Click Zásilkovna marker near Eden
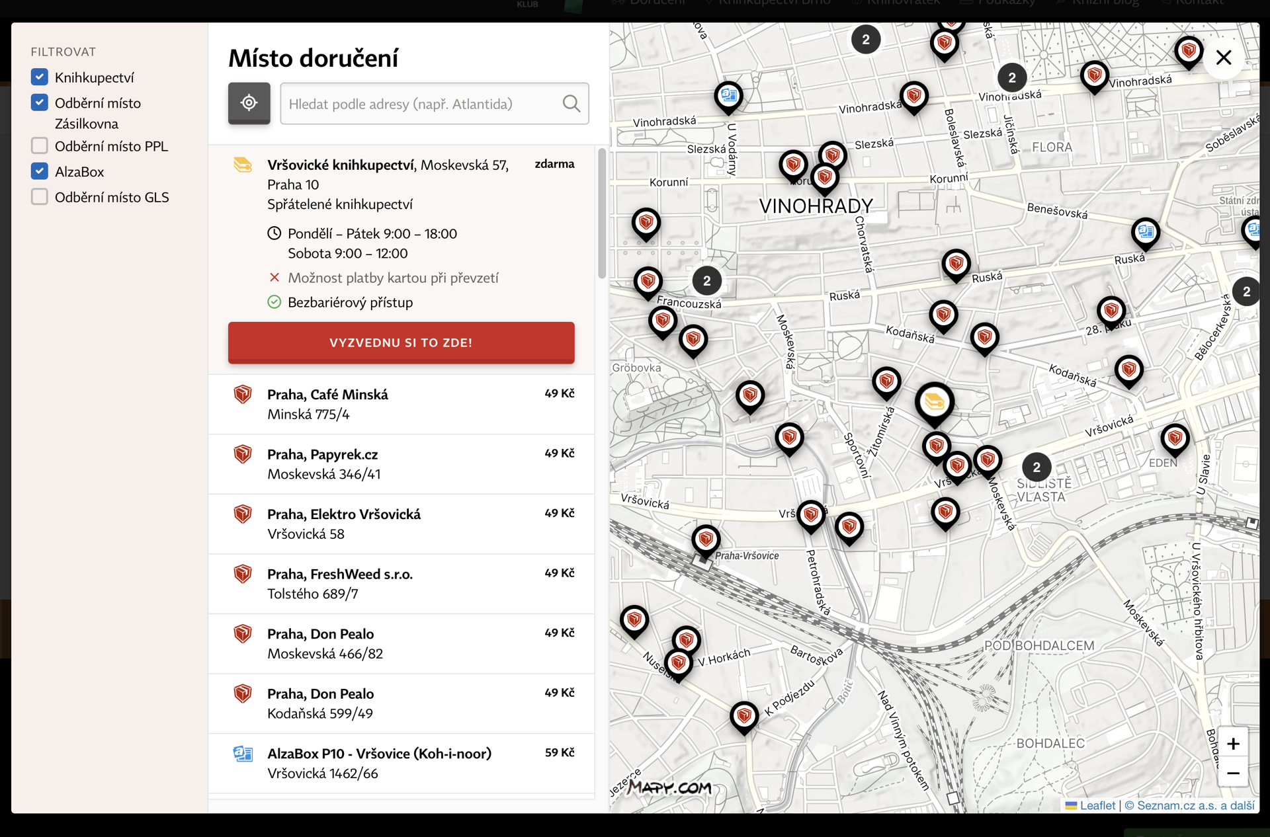The width and height of the screenshot is (1270, 837). point(1175,440)
